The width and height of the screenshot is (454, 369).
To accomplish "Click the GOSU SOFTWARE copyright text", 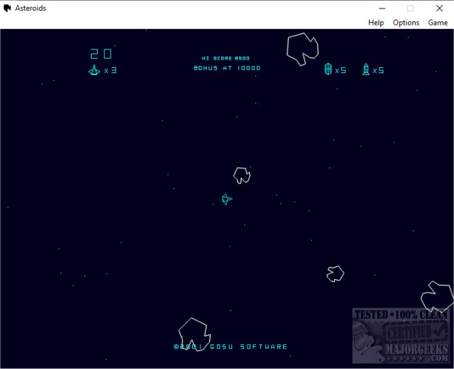I will tap(231, 346).
